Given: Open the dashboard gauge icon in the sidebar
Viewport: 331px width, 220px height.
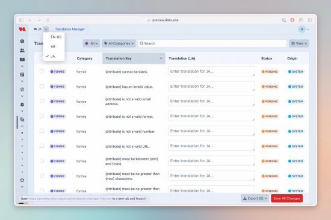Looking at the screenshot, I should [x=22, y=41].
